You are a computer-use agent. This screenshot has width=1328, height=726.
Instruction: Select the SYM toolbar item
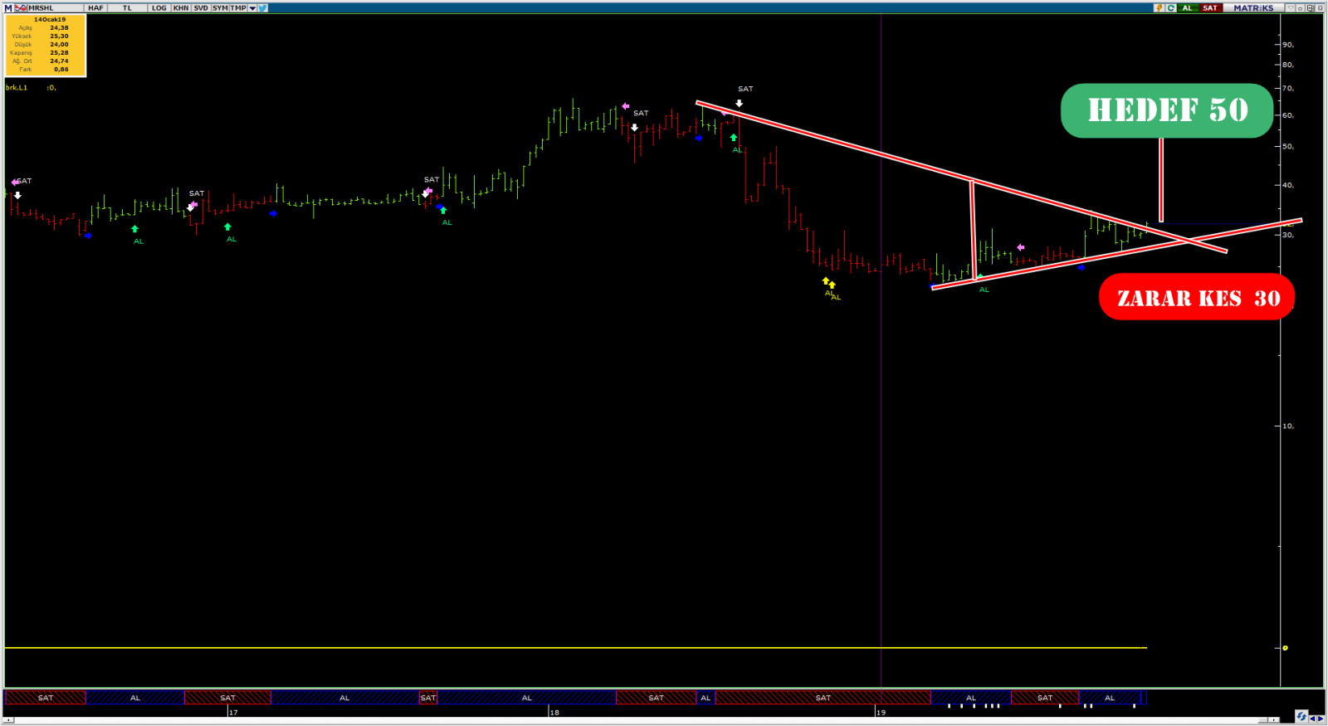pyautogui.click(x=220, y=8)
